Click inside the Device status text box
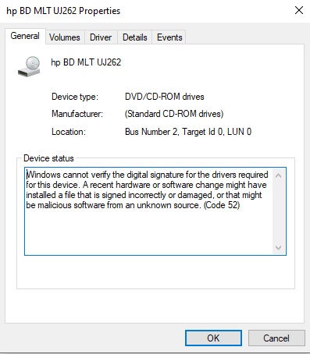Screen dimensions: 310x354 [155, 211]
